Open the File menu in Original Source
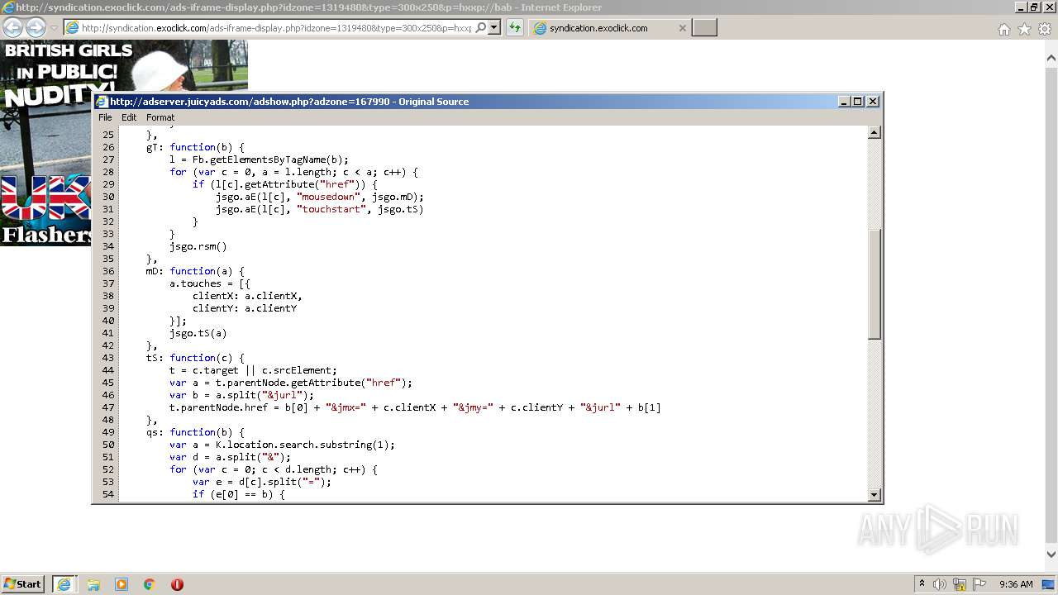1058x595 pixels. tap(105, 117)
